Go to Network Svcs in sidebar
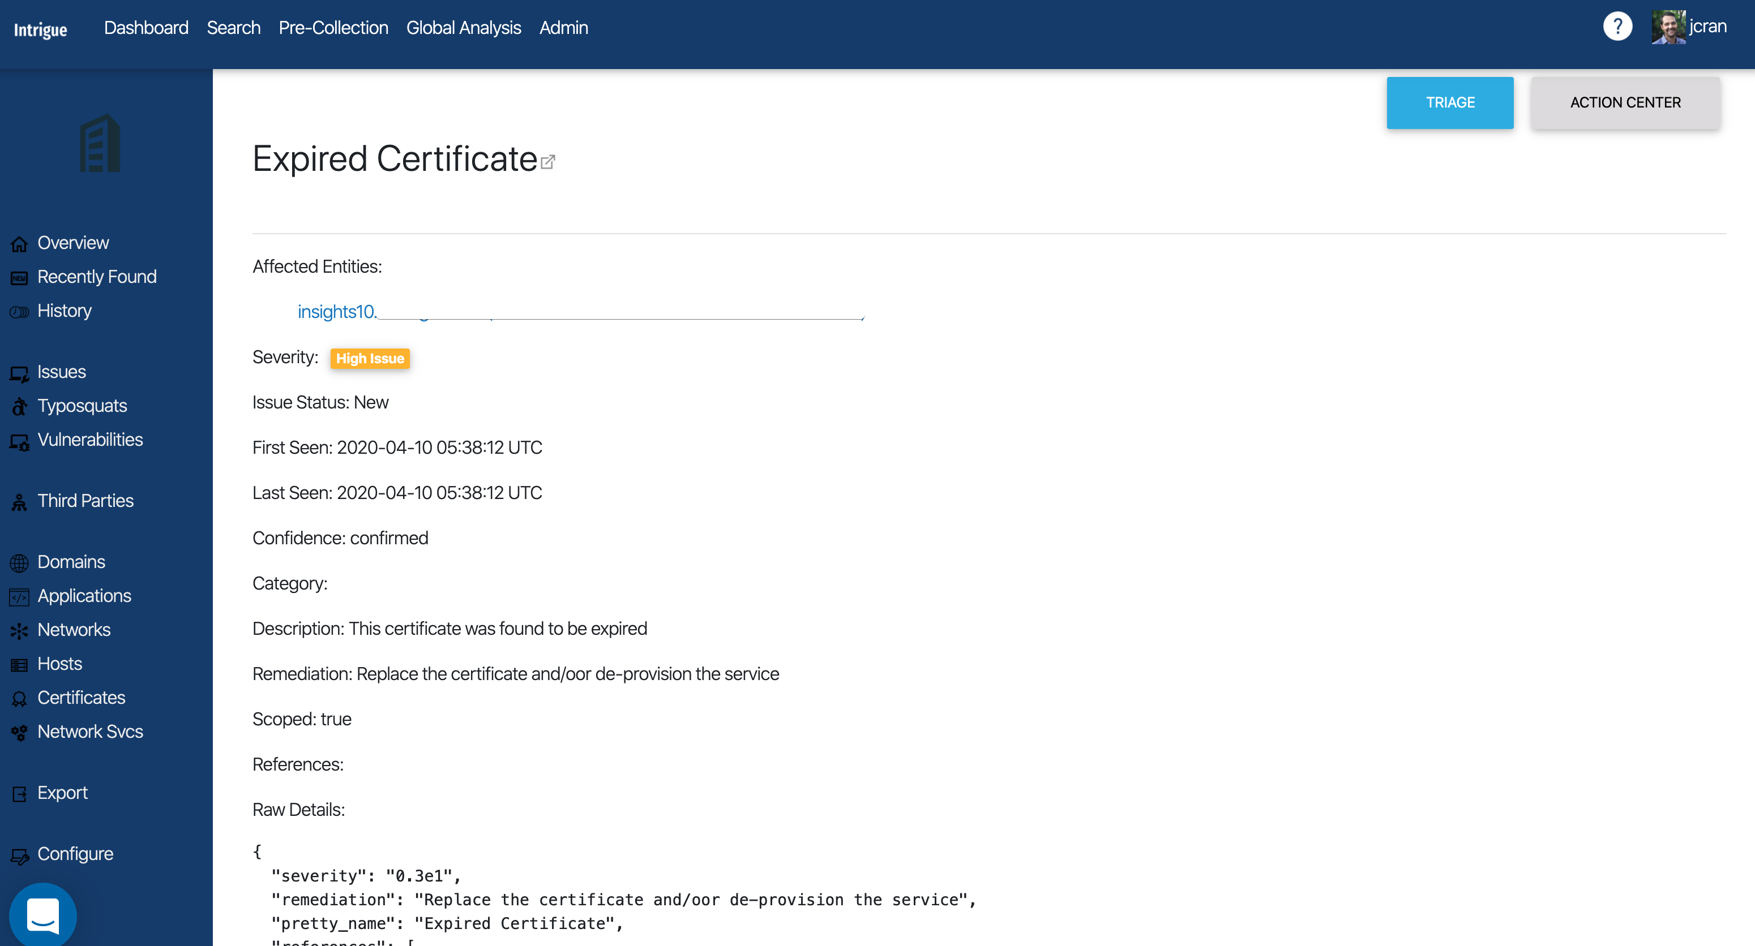 (90, 732)
